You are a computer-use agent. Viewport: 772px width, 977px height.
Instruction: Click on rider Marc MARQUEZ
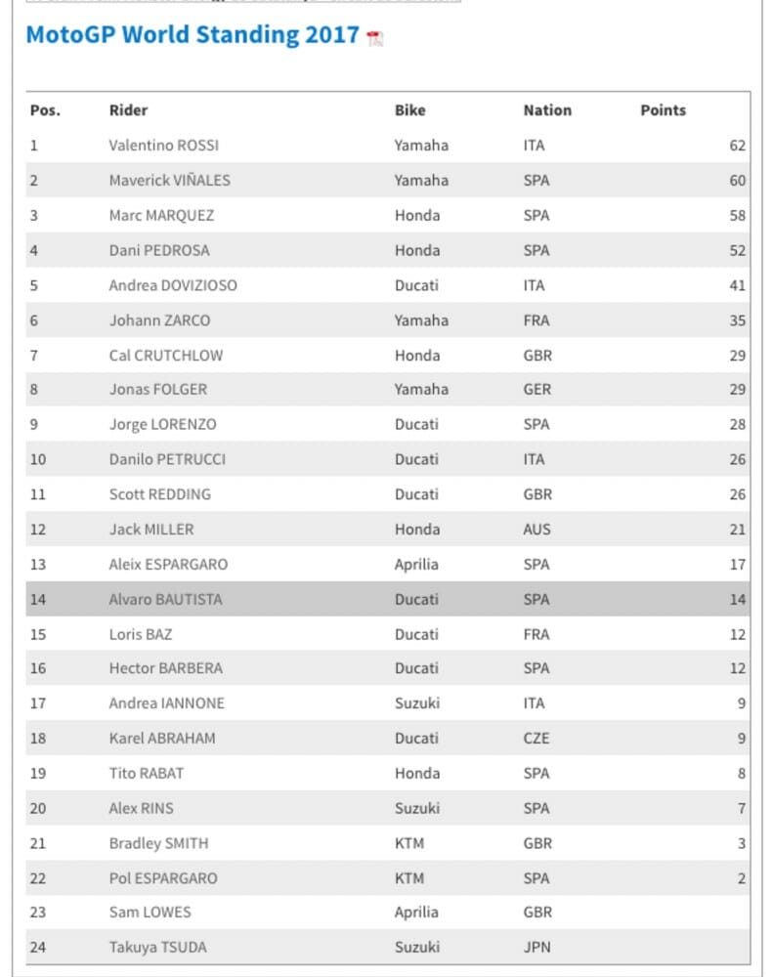[161, 215]
